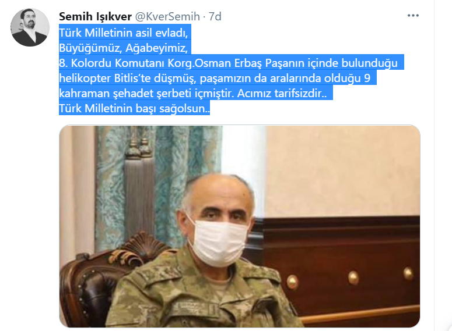
Task: Open the tweet via the 7d timestamp
Action: (x=215, y=16)
